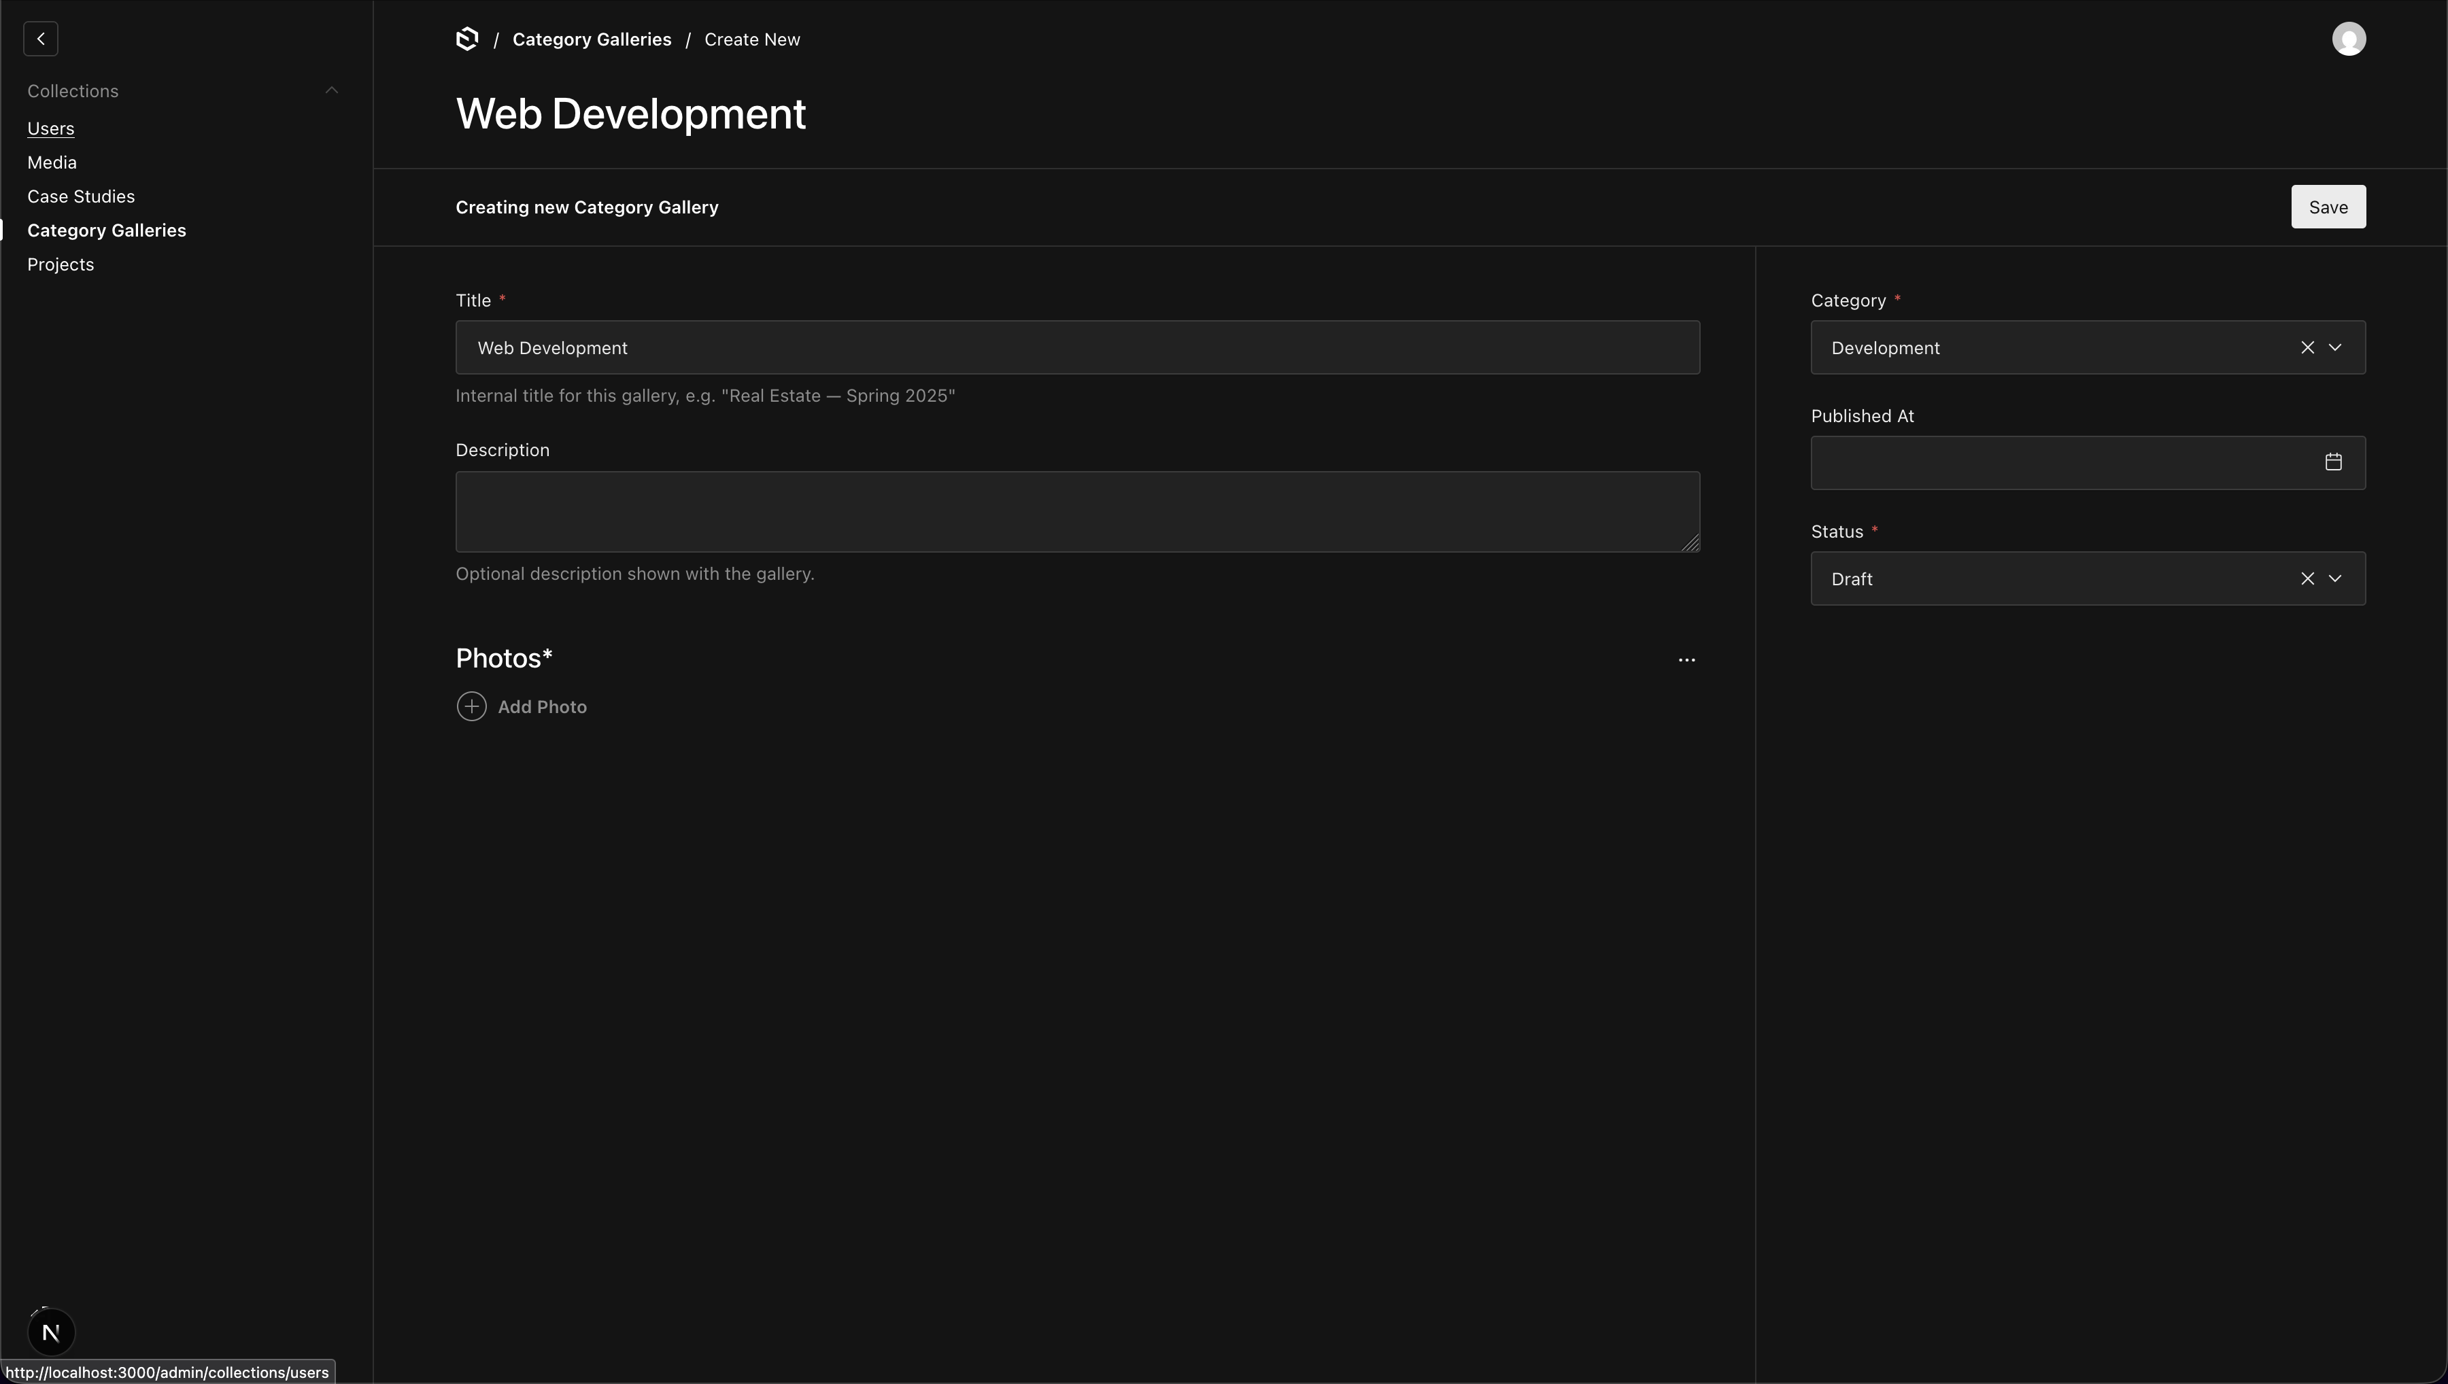Go to Category Galleries breadcrumb link
This screenshot has height=1384, width=2448.
tap(592, 39)
